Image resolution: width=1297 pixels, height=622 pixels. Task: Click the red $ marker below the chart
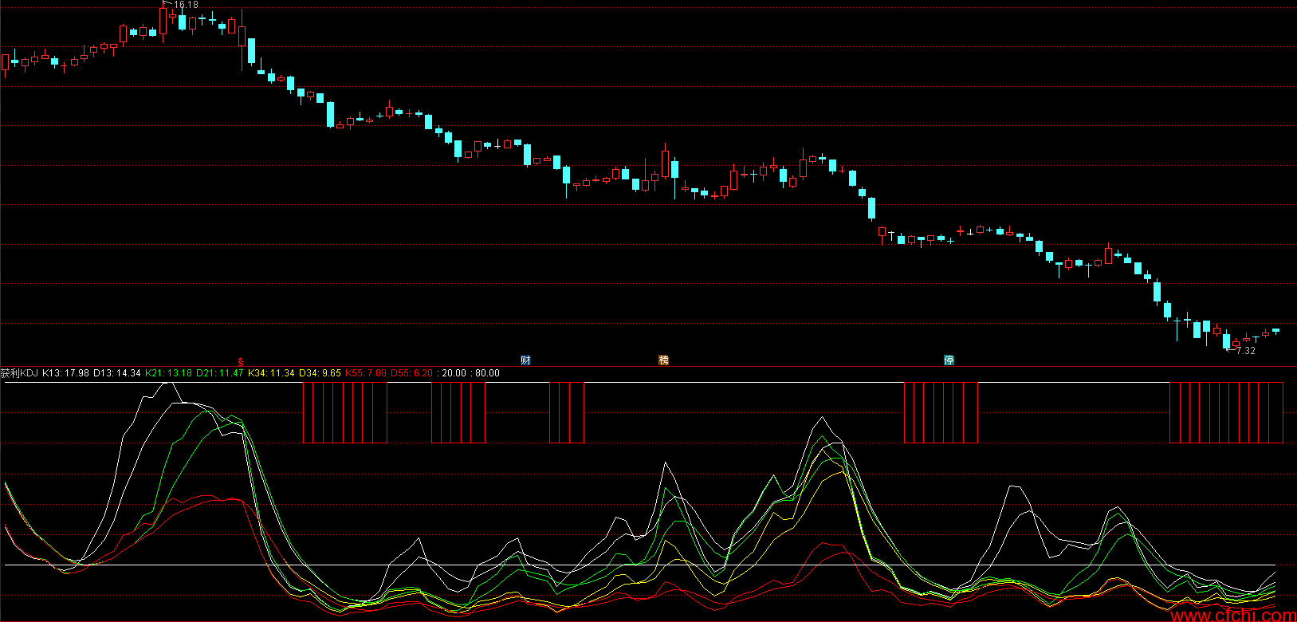tap(241, 361)
